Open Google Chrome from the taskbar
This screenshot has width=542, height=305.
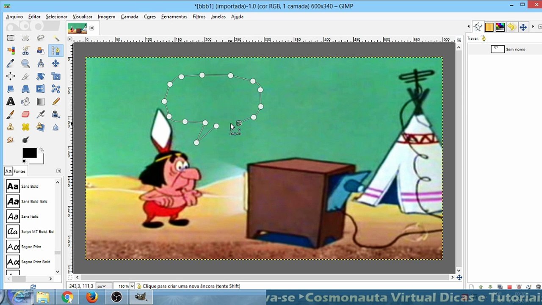[67, 297]
